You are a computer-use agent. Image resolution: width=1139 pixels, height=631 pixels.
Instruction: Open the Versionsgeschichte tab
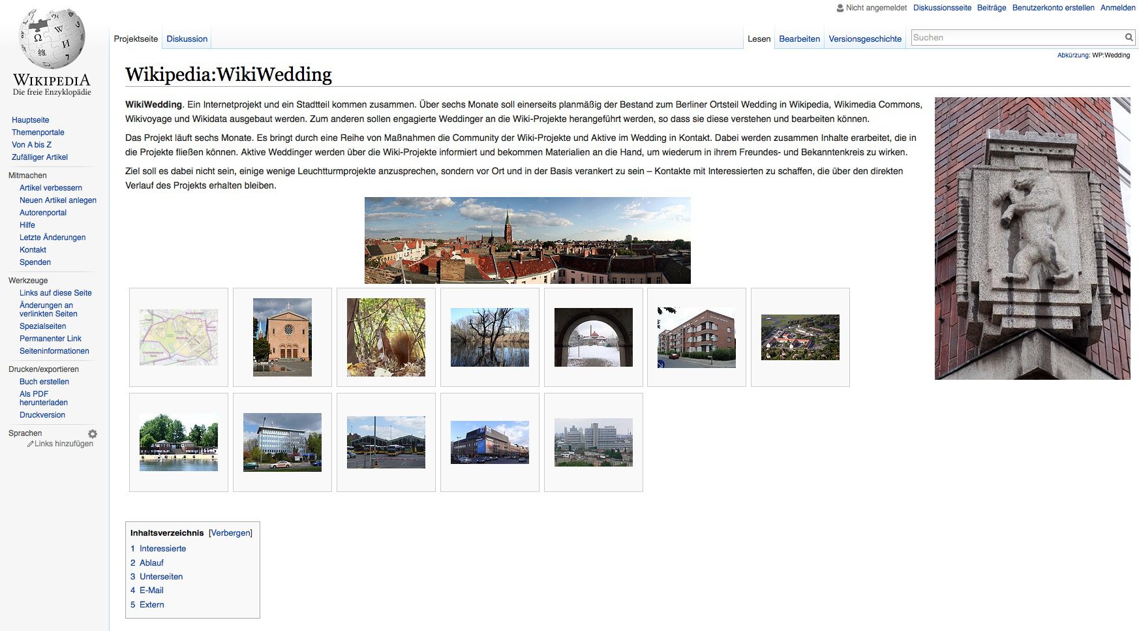click(865, 38)
